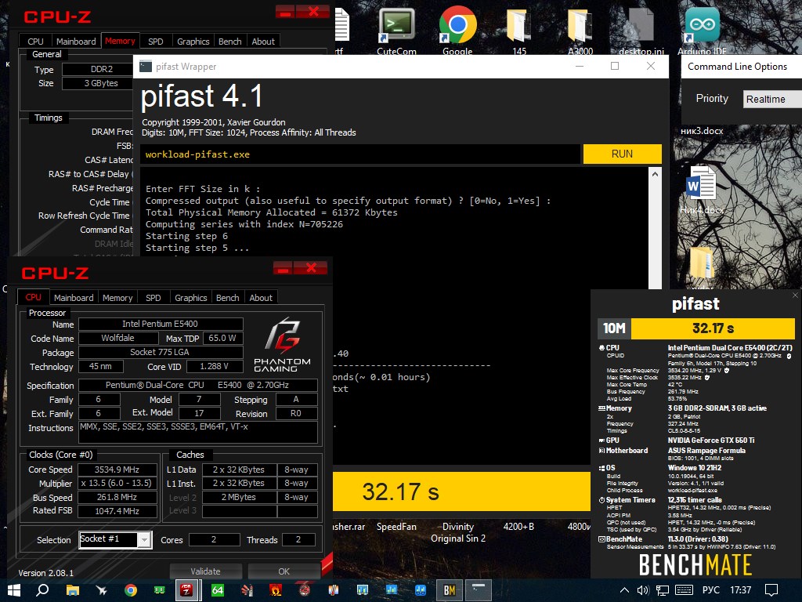802x602 pixels.
Task: Open the 17:37 taskbar clock
Action: click(741, 590)
